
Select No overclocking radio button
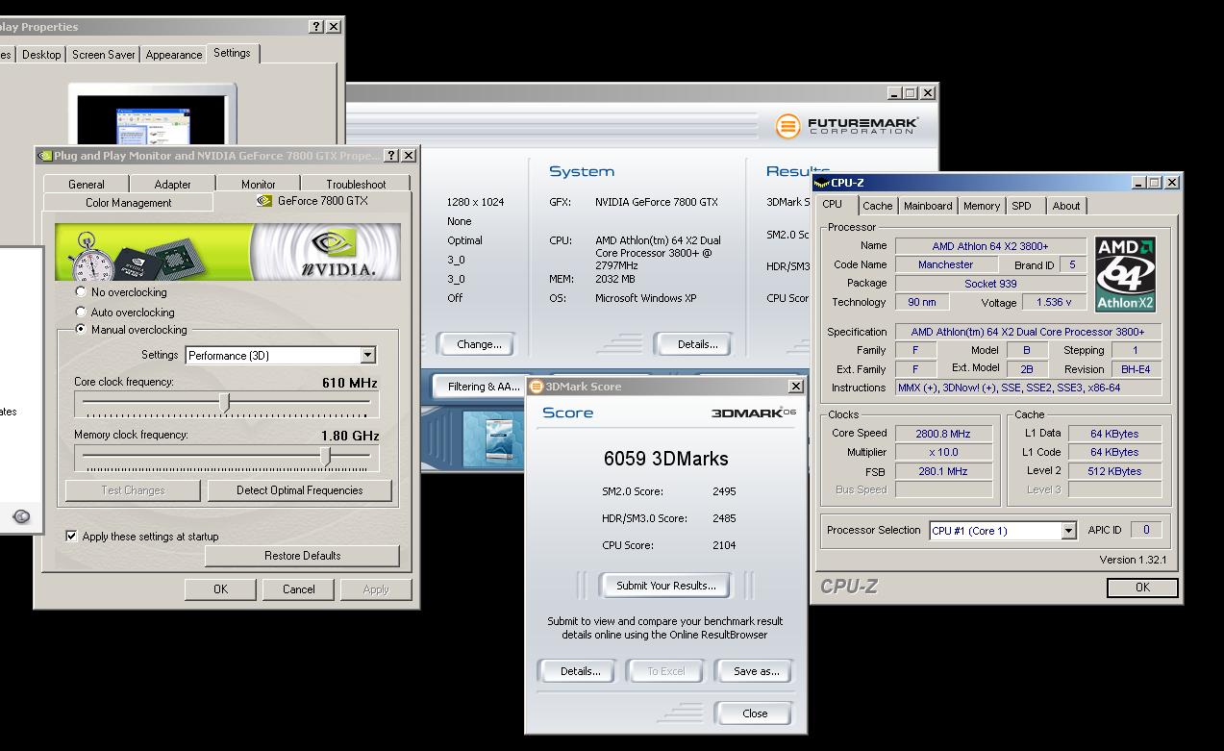coord(81,292)
